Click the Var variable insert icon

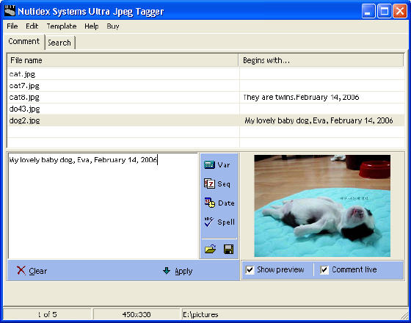[x=209, y=165]
